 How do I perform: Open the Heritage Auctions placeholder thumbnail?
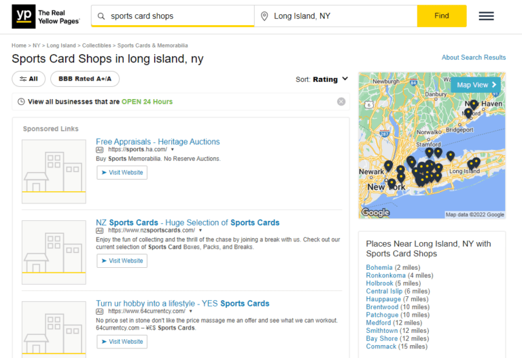point(54,172)
